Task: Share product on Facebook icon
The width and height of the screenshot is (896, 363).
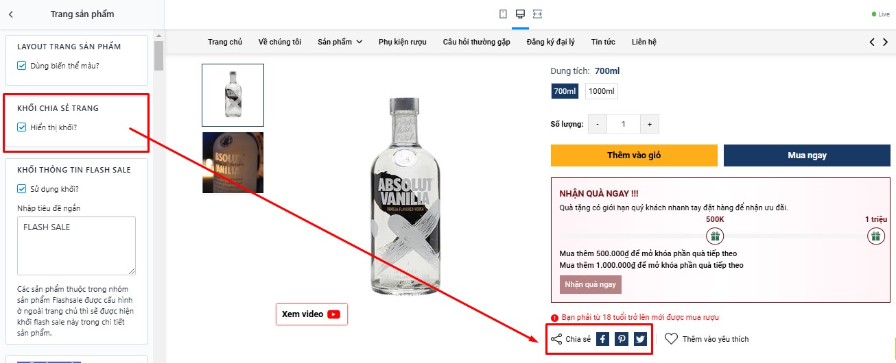Action: click(602, 339)
